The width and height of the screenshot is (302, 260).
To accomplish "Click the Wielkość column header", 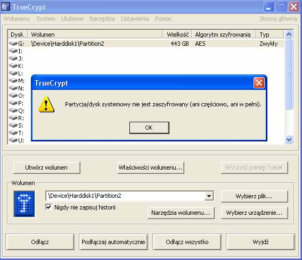I will [177, 35].
